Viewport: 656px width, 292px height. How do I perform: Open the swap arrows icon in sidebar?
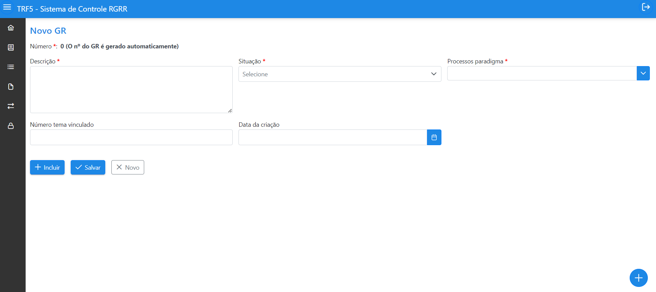pos(11,106)
